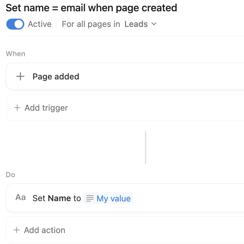
Task: Click the plus icon beside Page added
Action: (x=20, y=76)
